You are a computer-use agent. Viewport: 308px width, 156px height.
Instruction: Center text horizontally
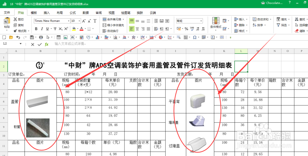click(137, 29)
